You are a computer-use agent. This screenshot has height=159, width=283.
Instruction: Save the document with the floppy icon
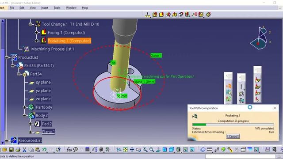click(11, 149)
